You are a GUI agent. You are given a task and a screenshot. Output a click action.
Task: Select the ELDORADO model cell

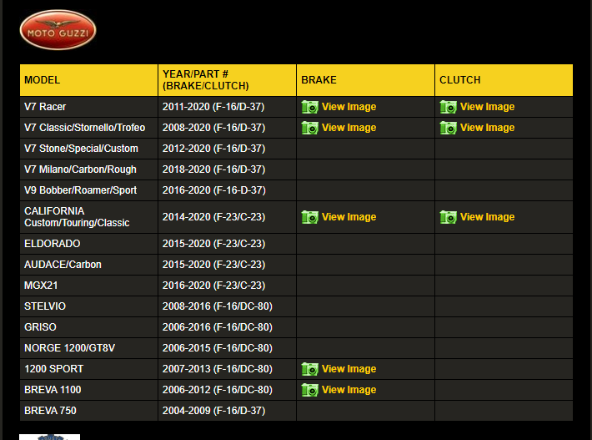pyautogui.click(x=88, y=244)
